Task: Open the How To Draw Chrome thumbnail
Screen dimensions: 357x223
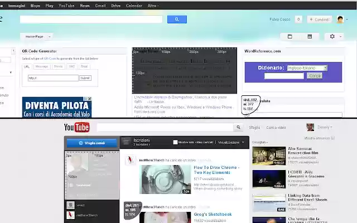Action: tap(165, 180)
